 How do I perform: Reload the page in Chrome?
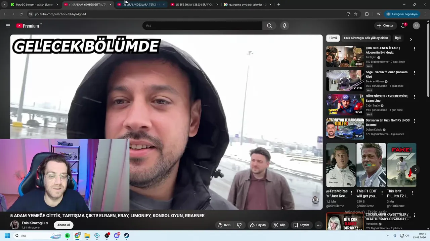pos(21,14)
